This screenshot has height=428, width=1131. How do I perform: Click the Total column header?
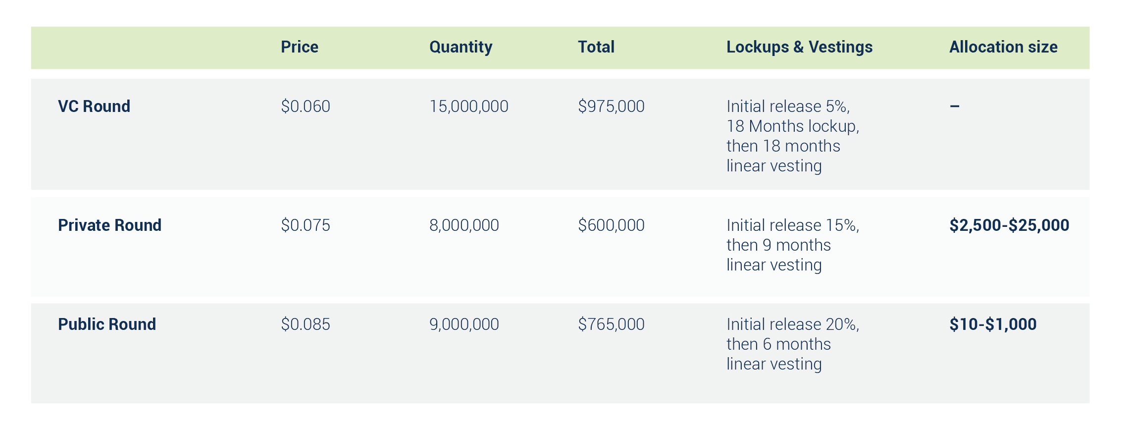click(x=596, y=47)
